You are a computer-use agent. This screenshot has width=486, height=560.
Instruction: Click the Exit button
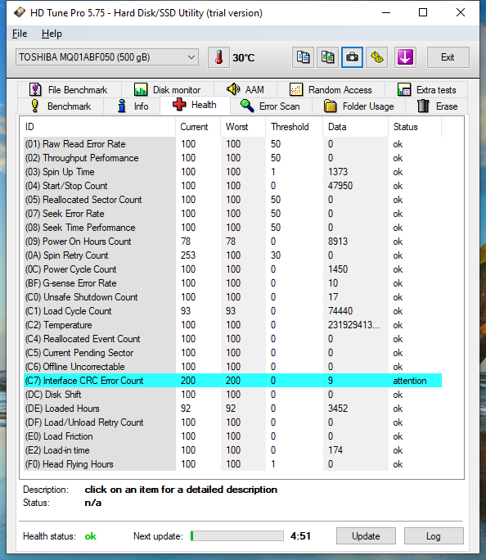(448, 57)
